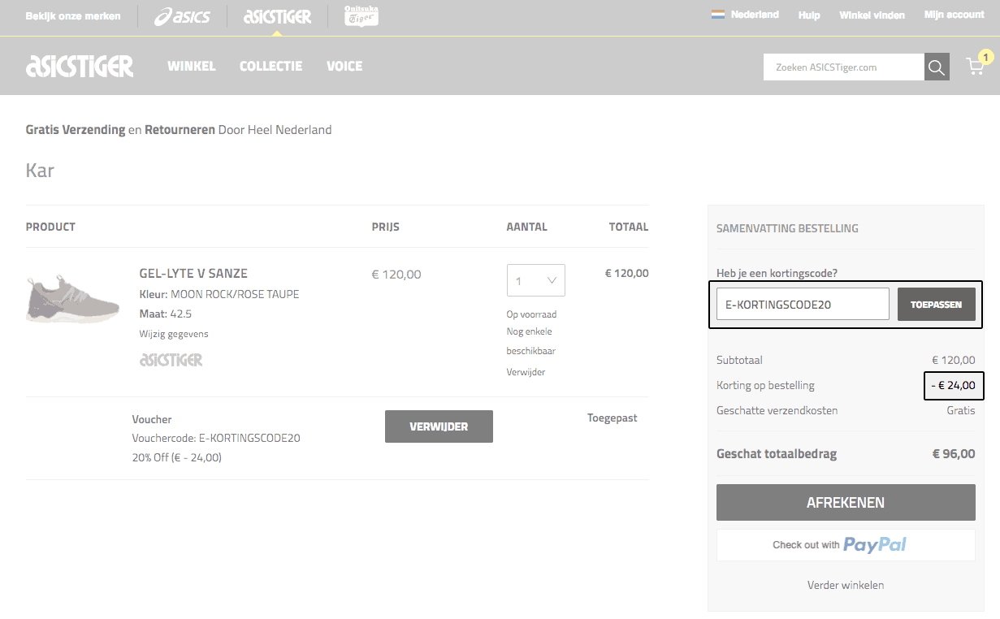Check out with PayPal button
The width and height of the screenshot is (1000, 619).
(x=846, y=545)
